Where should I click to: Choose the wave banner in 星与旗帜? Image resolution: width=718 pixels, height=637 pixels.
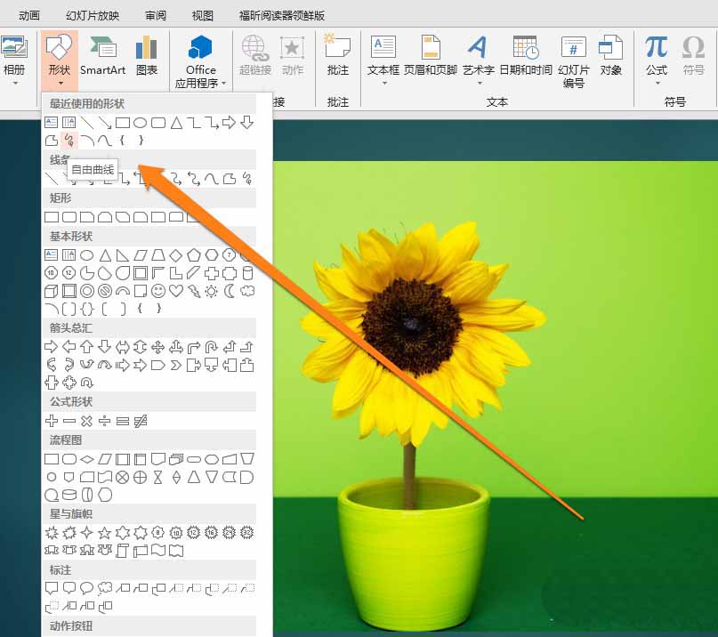point(158,551)
